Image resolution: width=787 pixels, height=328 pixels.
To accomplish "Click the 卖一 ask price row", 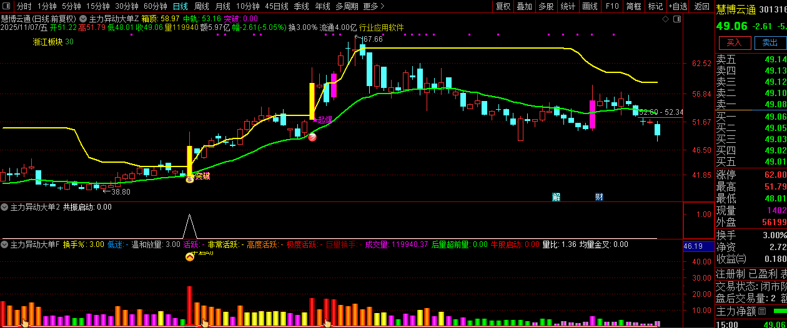I will (751, 104).
